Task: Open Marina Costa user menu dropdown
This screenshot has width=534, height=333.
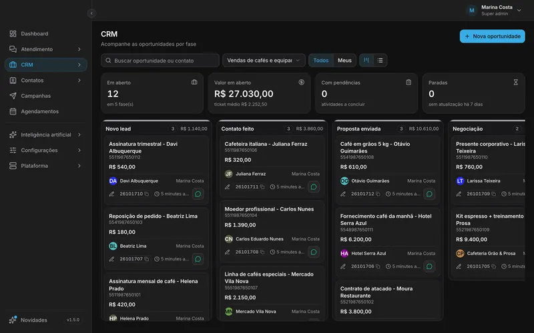Action: point(494,10)
